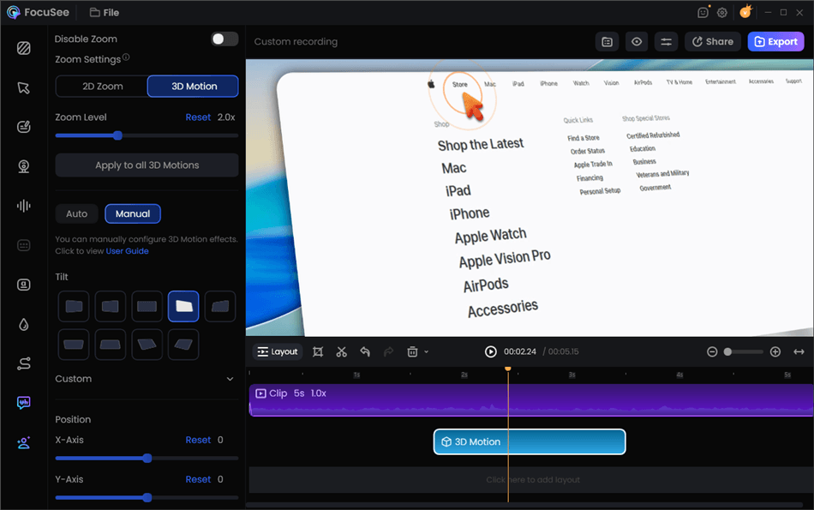Open the user account avatar

click(745, 11)
